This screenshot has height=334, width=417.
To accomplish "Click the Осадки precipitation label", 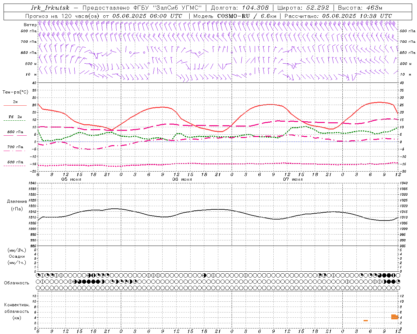I will point(17,256).
